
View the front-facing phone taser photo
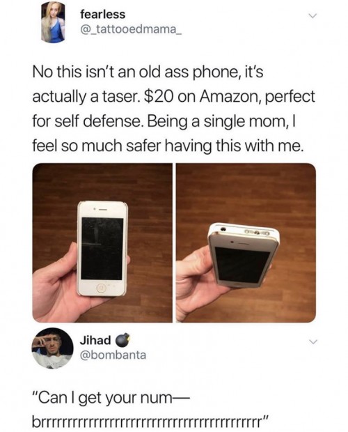tap(102, 242)
